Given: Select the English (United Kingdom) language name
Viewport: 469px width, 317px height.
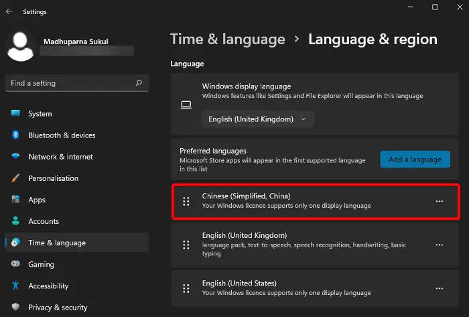Looking at the screenshot, I should click(x=245, y=236).
